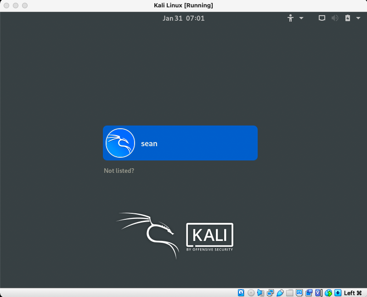Click the VirtualBox CPU virtualization icon
Viewport: 367px width, 297px height.
(x=319, y=292)
